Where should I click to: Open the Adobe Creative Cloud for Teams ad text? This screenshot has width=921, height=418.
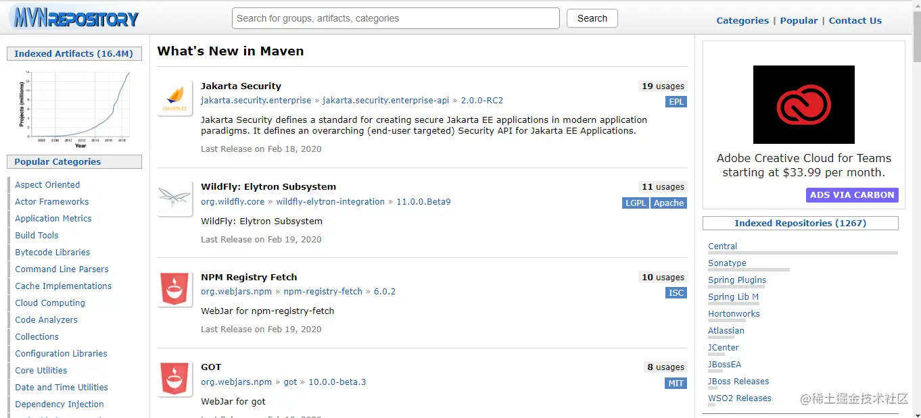click(x=804, y=165)
